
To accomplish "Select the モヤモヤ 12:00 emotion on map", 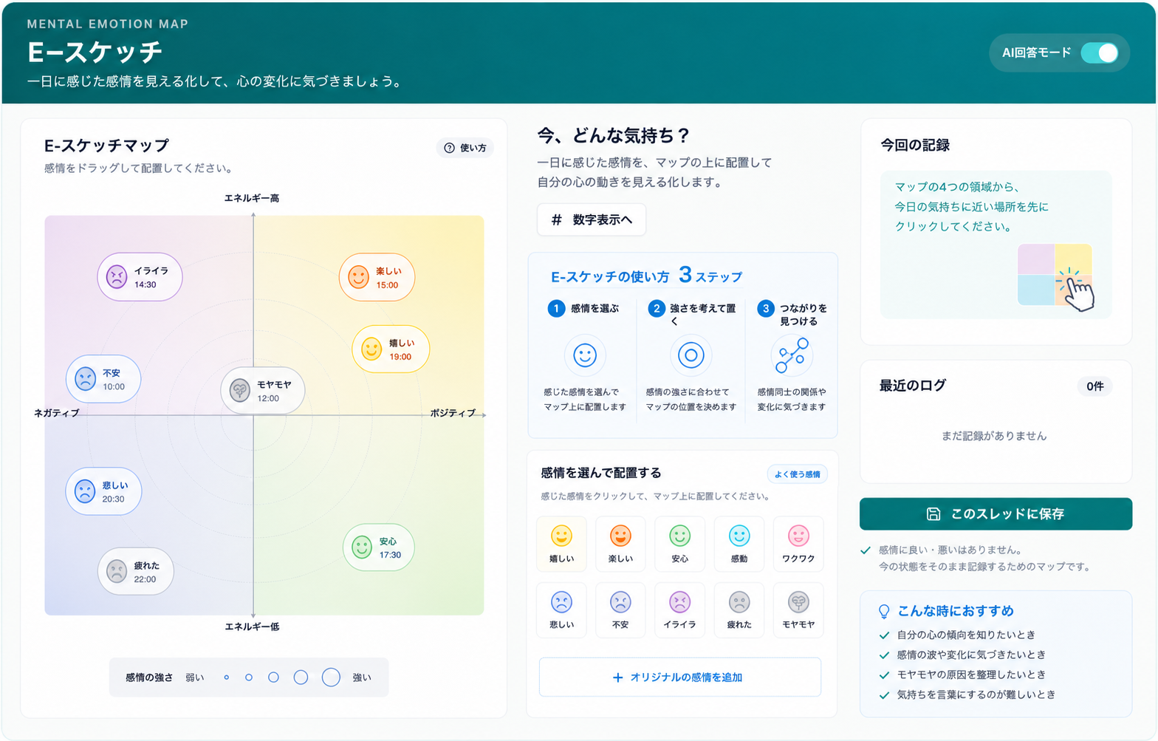I will (263, 391).
